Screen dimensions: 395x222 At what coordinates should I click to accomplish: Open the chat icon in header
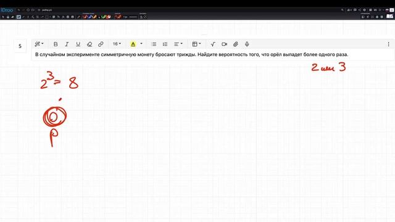point(355,10)
